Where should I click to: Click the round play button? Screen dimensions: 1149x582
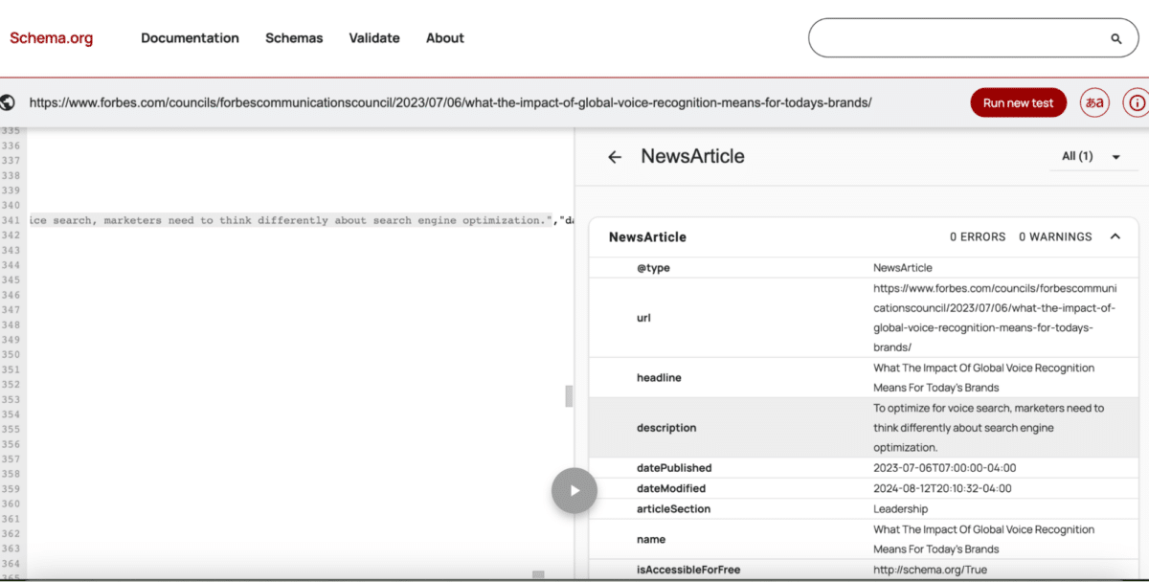[574, 490]
